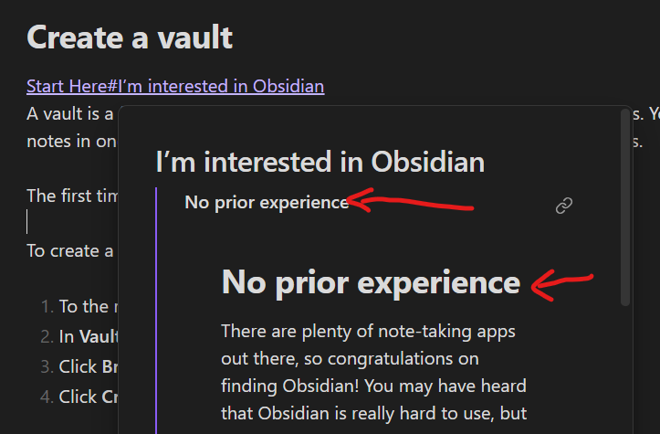Place cursor in the "A vault is a" line
This screenshot has width=660, height=434.
pos(70,114)
